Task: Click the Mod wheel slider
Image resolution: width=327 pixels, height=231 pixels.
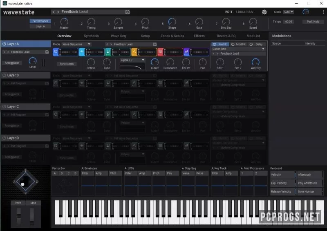Action: click(x=32, y=216)
